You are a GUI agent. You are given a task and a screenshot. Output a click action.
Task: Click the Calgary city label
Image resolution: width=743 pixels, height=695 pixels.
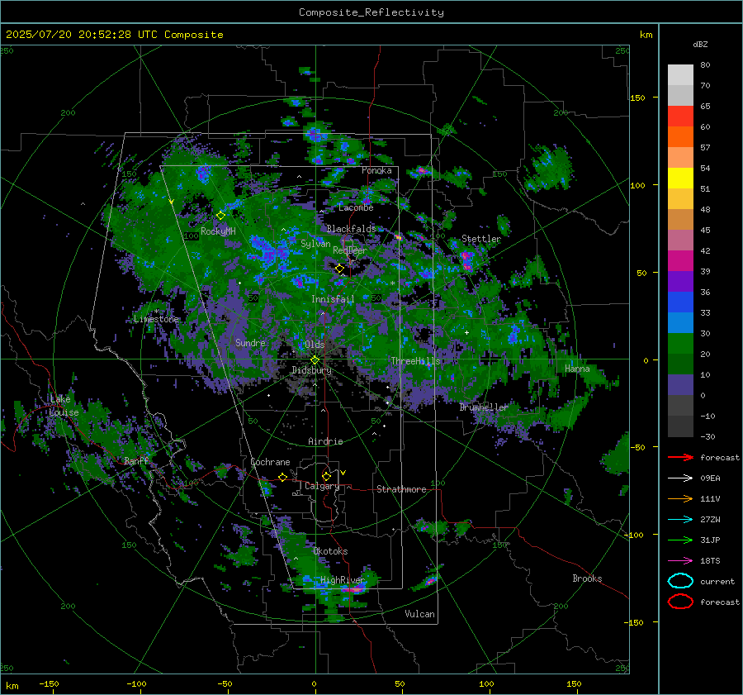pyautogui.click(x=322, y=486)
